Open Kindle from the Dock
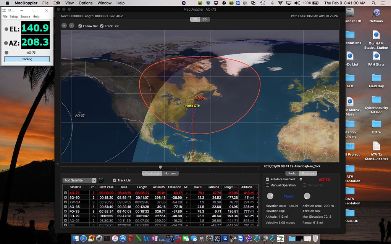The height and width of the screenshot is (244, 391). [x=170, y=238]
